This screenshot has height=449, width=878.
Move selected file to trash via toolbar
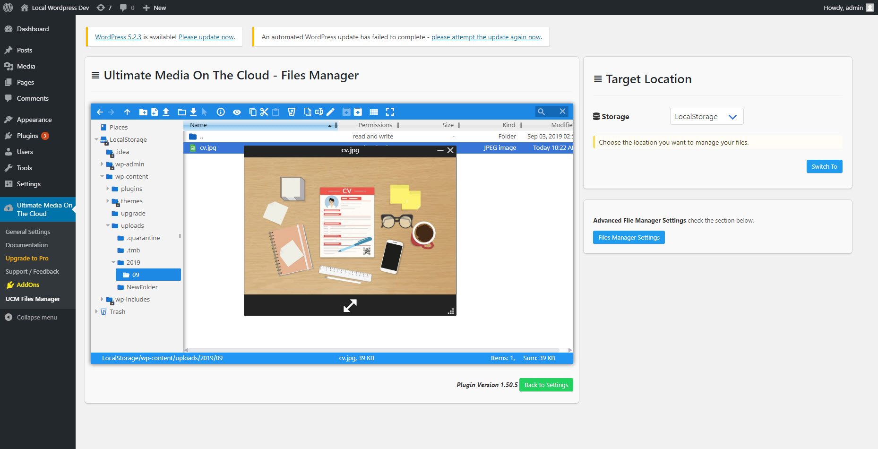point(292,112)
